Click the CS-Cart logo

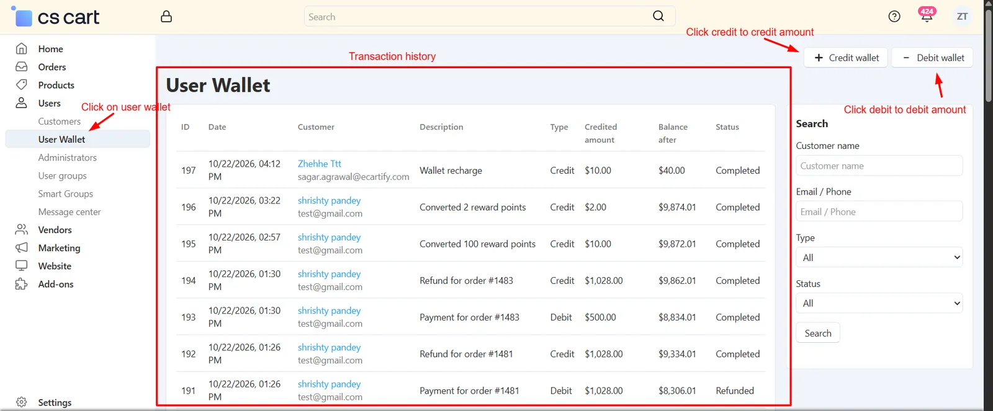coord(55,17)
